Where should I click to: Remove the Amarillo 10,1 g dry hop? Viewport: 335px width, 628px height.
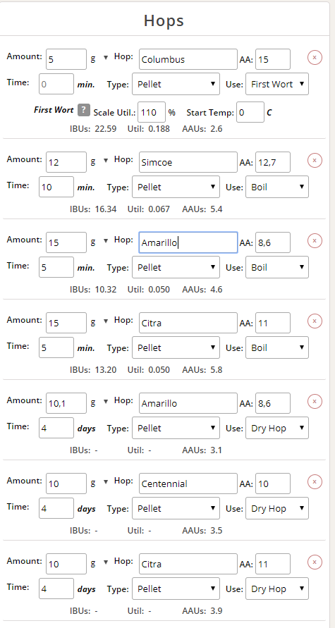click(315, 401)
